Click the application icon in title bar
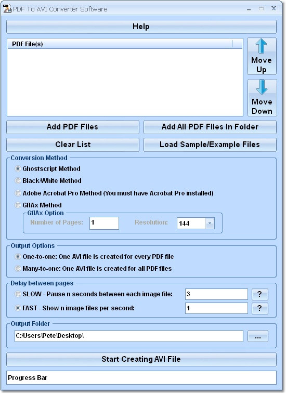The height and width of the screenshot is (394, 286). (x=7, y=9)
